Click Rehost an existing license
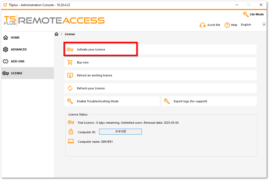The height and width of the screenshot is (180, 269). click(94, 75)
